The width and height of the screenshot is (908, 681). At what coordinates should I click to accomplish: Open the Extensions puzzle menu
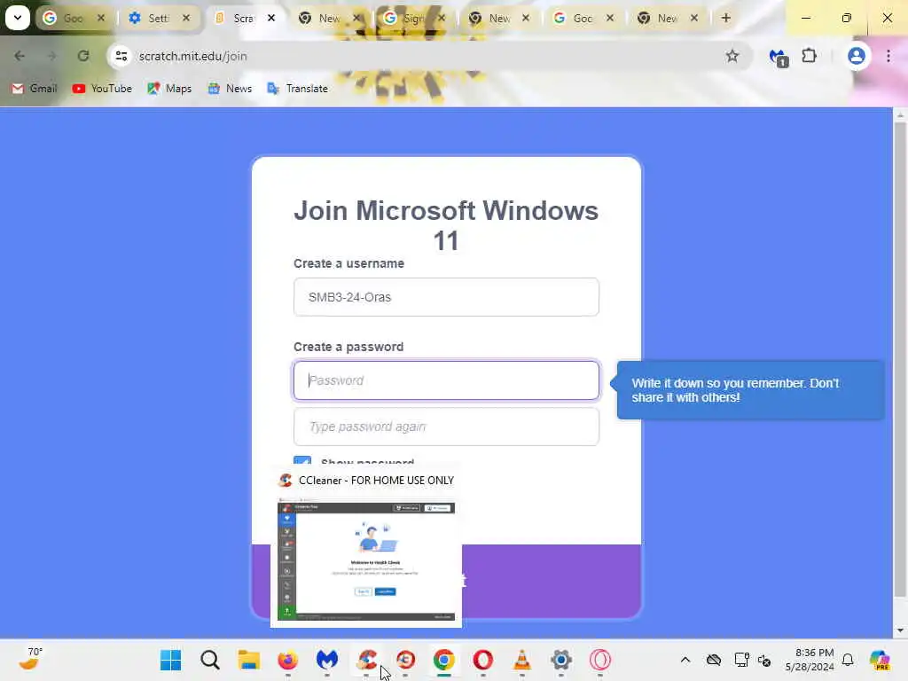coord(809,56)
